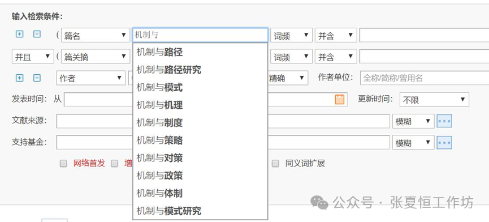Focus the first-row second keyword box after 并含
This screenshot has width=489, height=222.
[424, 35]
